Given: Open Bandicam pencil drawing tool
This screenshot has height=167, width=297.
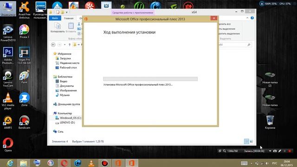Looking at the screenshot, I should [x=279, y=151].
